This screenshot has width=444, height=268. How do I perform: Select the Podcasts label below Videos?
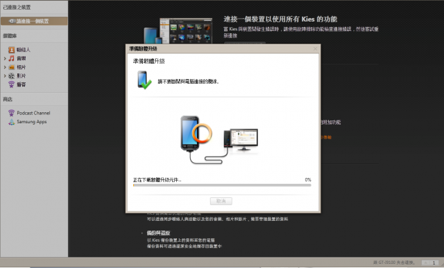click(x=22, y=84)
